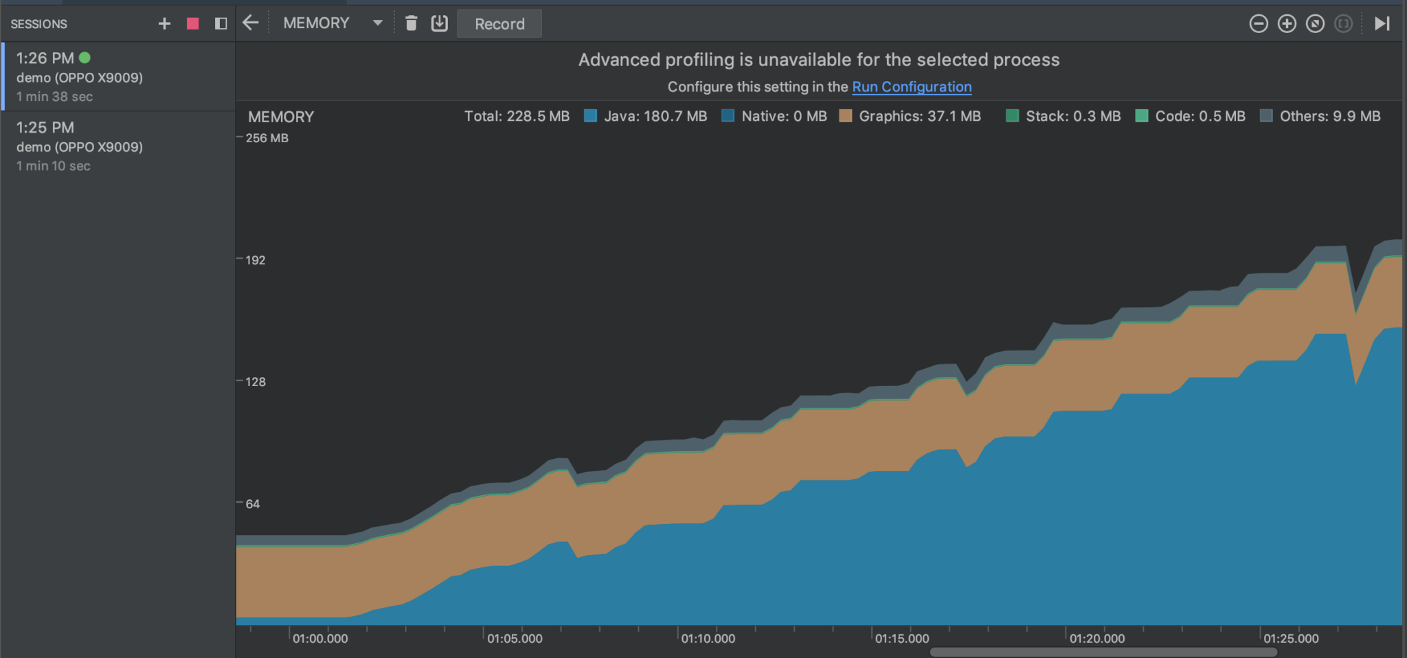Start a new profiler session with the plus icon

[164, 23]
